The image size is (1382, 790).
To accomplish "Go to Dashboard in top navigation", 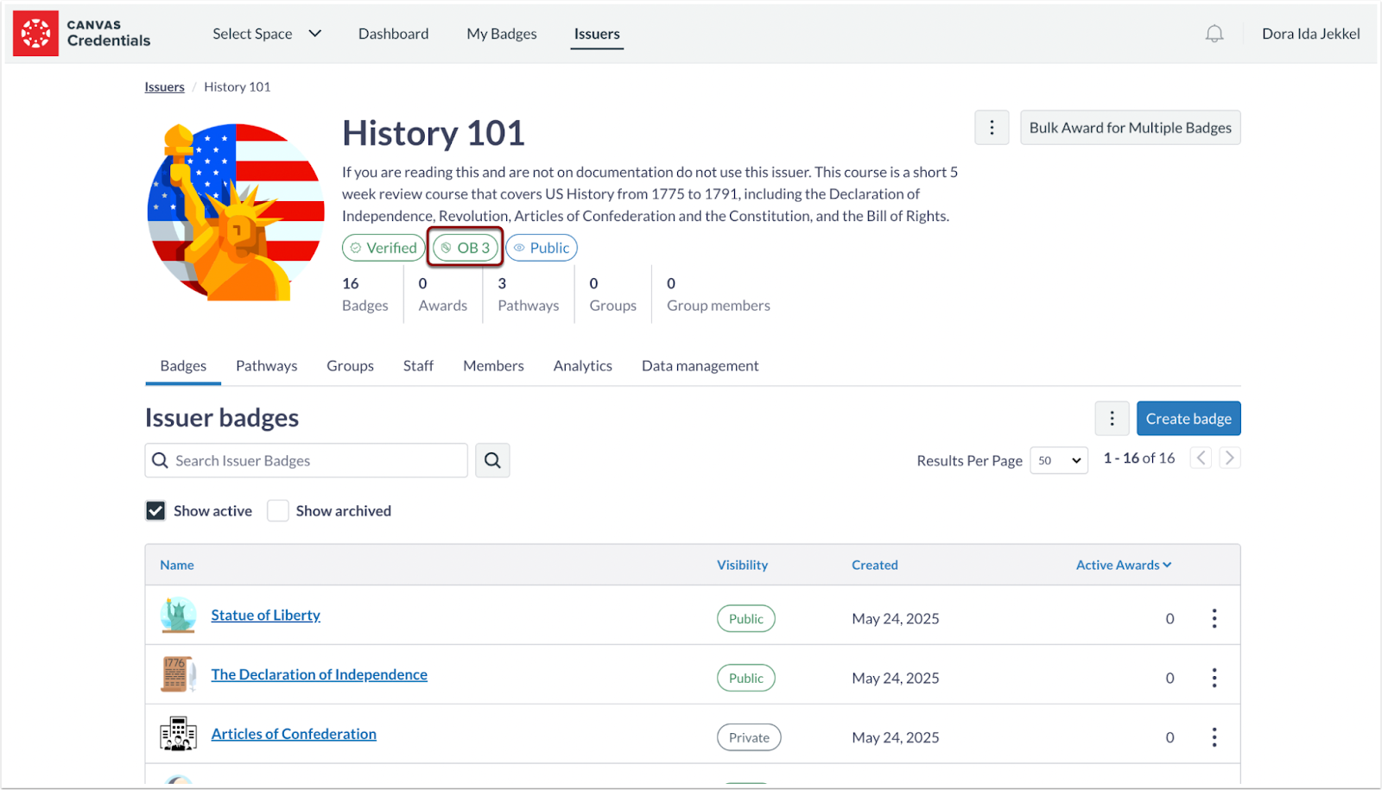I will click(x=394, y=34).
